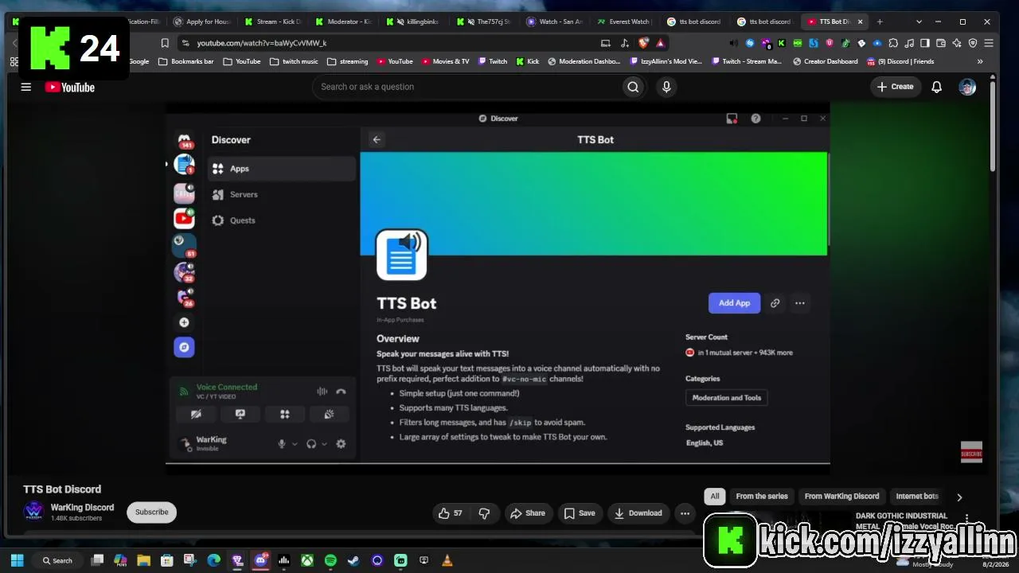Subscribe to WarKing Discord channel
The image size is (1019, 573).
pyautogui.click(x=151, y=513)
